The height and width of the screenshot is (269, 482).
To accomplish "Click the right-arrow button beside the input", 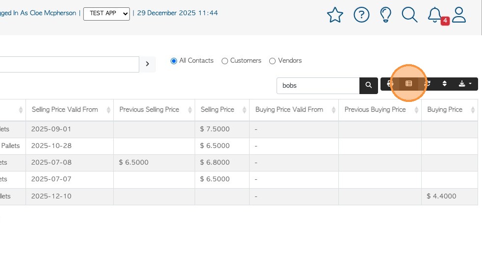I will pos(148,64).
